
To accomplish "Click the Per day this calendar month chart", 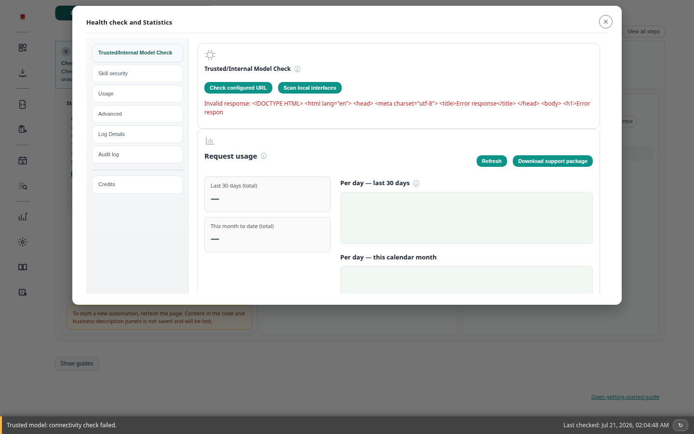I will click(x=467, y=280).
